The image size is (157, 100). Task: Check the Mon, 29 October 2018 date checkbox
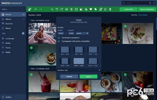point(29,20)
